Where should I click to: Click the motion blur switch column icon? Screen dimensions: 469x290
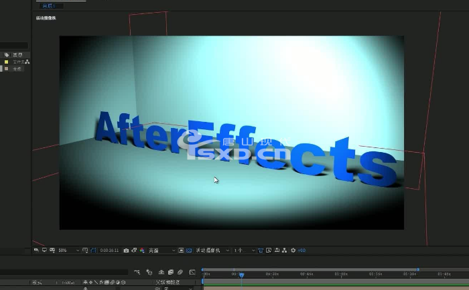pyautogui.click(x=112, y=282)
